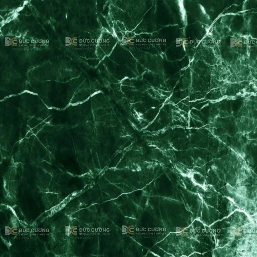Click the DC logo in the bottom-center watermark

[127, 230]
